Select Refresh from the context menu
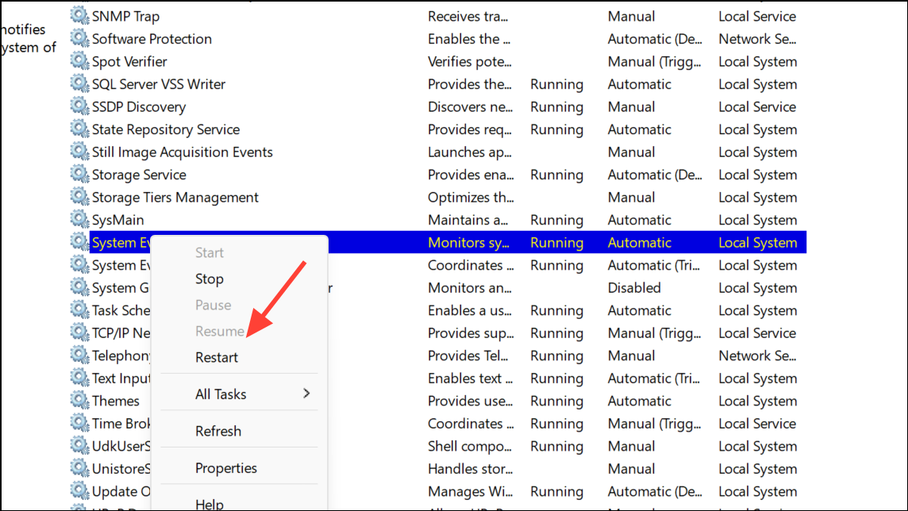This screenshot has height=511, width=908. tap(218, 431)
